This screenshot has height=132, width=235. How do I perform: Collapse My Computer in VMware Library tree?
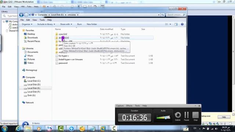pyautogui.click(x=4, y=22)
